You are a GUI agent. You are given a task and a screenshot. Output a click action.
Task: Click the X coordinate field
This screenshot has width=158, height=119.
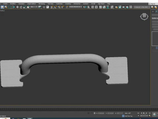click(x=101, y=113)
